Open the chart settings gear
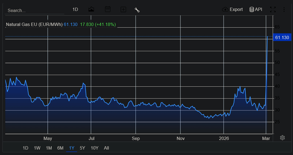The height and width of the screenshot is (155, 293). [282, 138]
